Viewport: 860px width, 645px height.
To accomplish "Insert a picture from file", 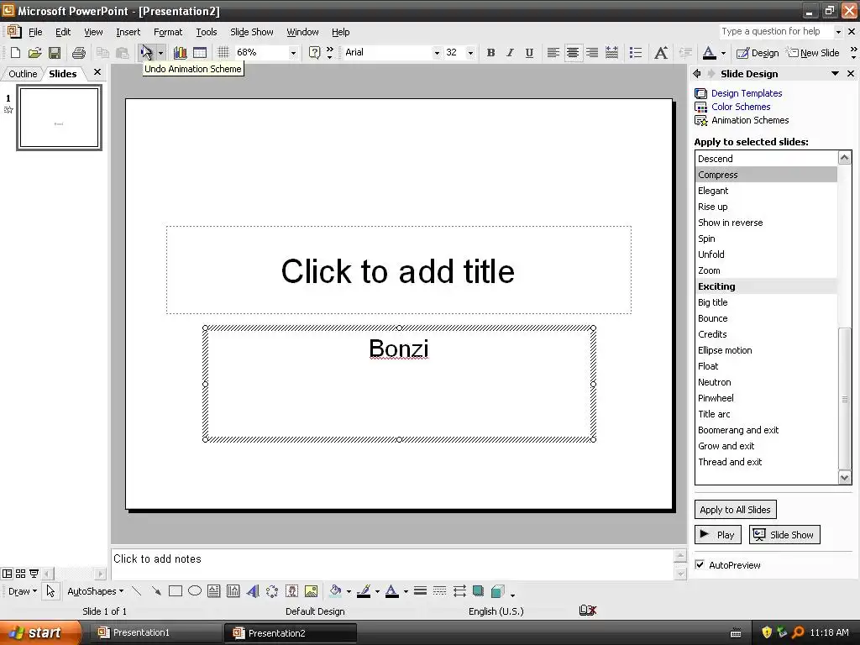I will [x=311, y=591].
